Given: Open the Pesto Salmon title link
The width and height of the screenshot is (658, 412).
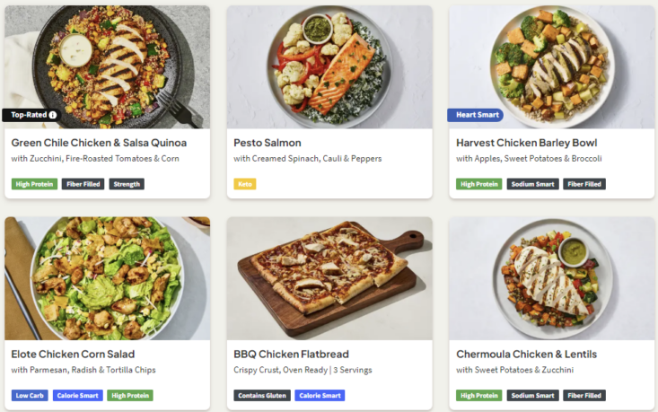Looking at the screenshot, I should (268, 143).
